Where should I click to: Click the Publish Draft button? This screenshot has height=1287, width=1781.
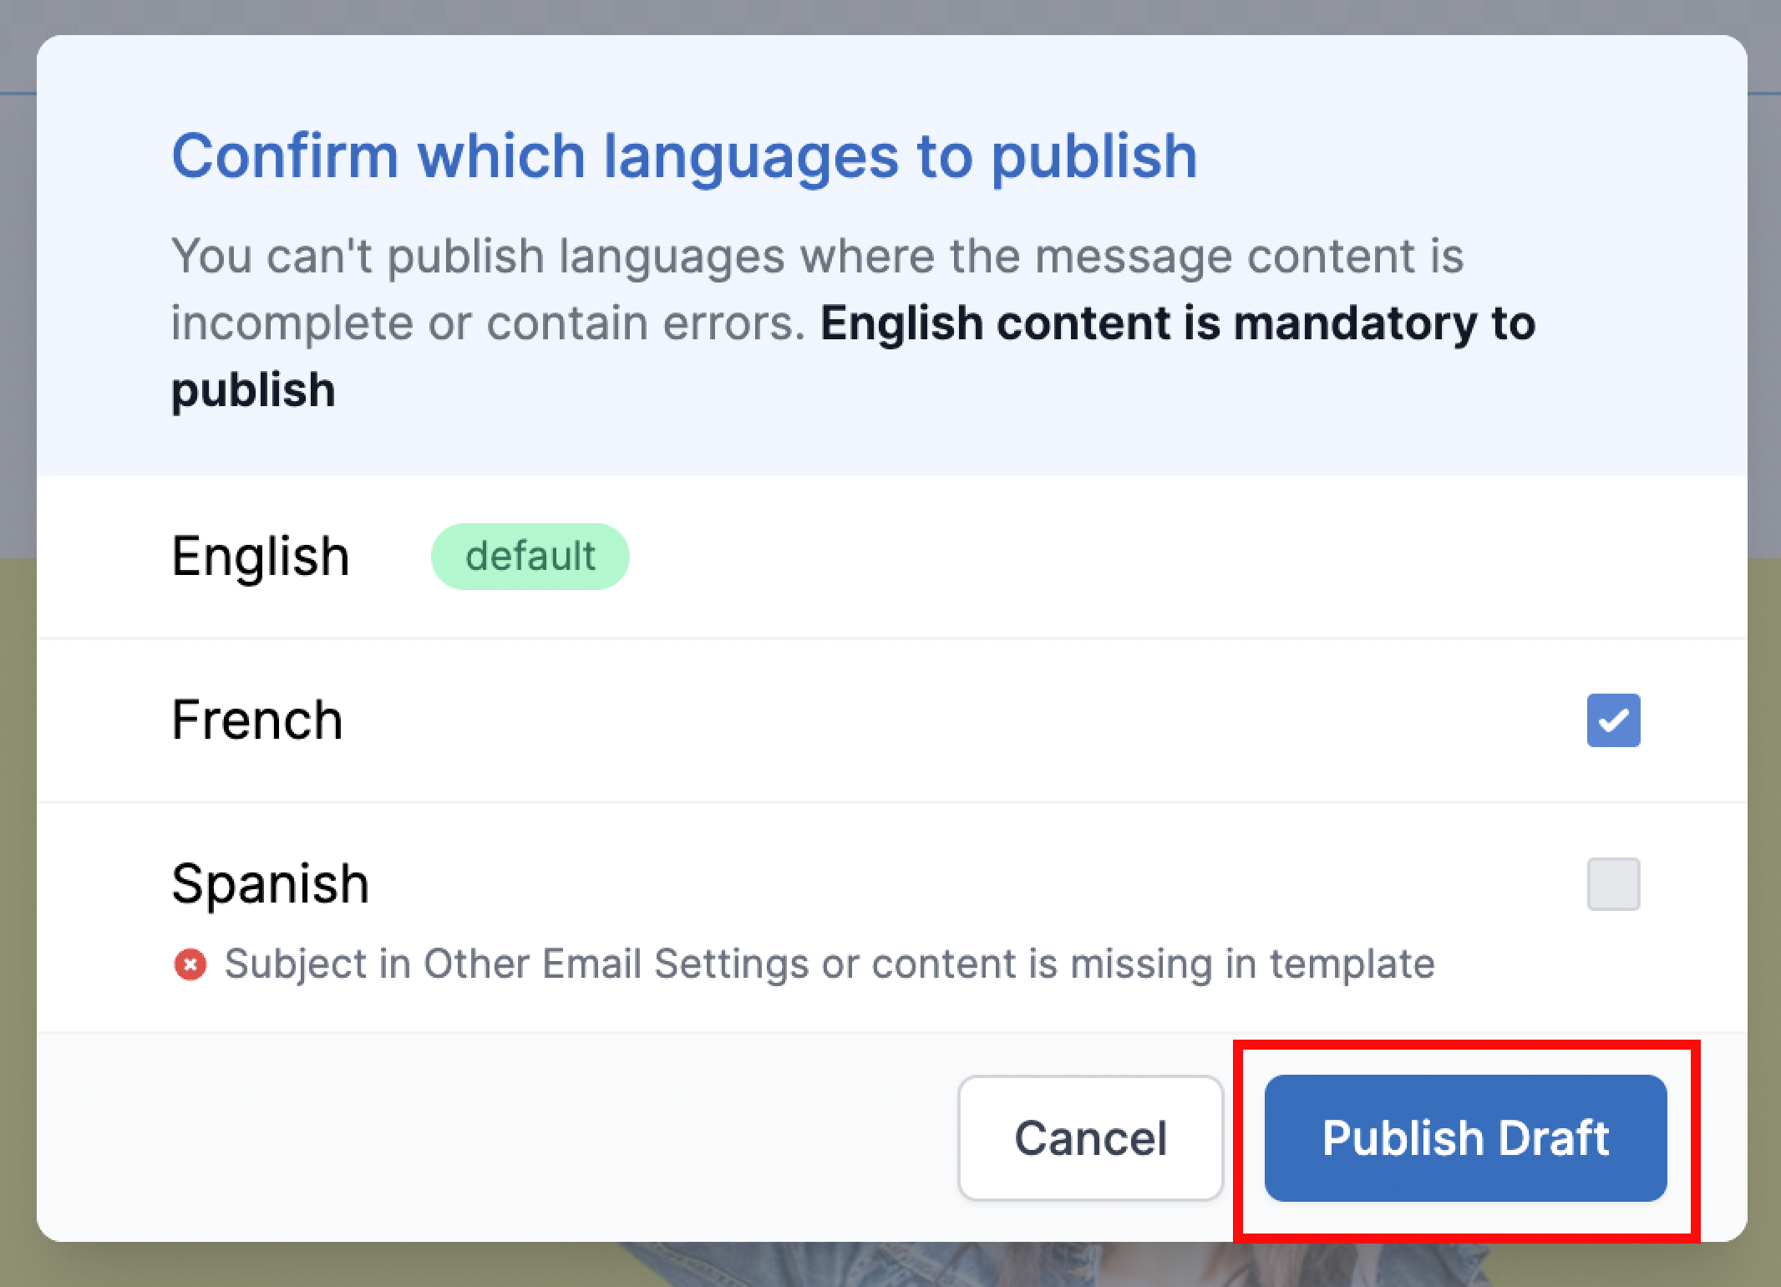(1465, 1138)
